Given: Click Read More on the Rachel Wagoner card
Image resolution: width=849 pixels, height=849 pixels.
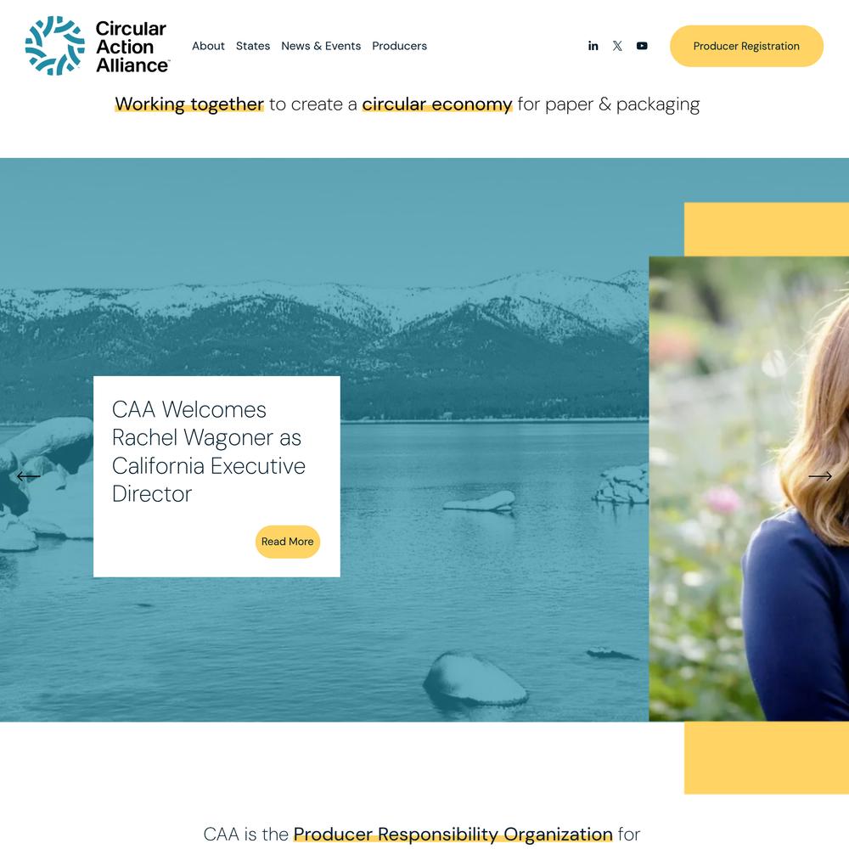Looking at the screenshot, I should pos(288,542).
